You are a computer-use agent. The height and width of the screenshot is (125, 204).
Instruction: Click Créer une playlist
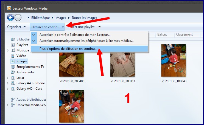click(82, 27)
